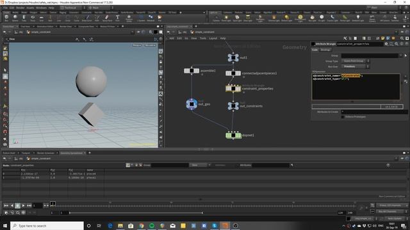Image resolution: width=410 pixels, height=230 pixels.
Task: Select the Spot Light shelf tool
Action: [237, 18]
